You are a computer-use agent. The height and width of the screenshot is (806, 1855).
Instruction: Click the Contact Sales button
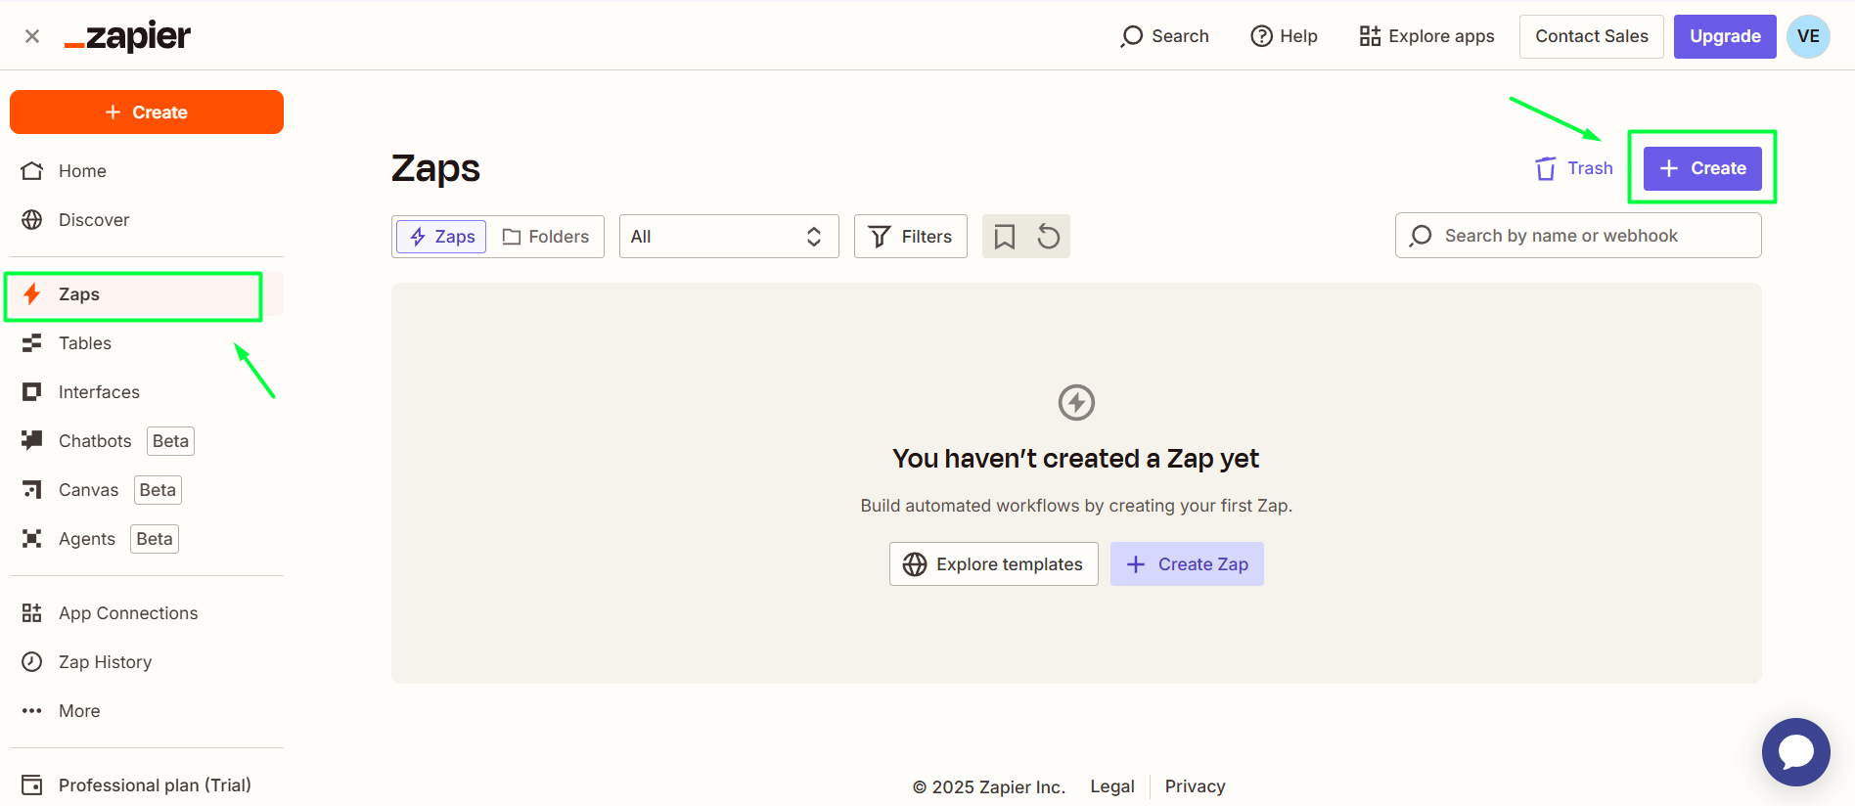[1592, 36]
